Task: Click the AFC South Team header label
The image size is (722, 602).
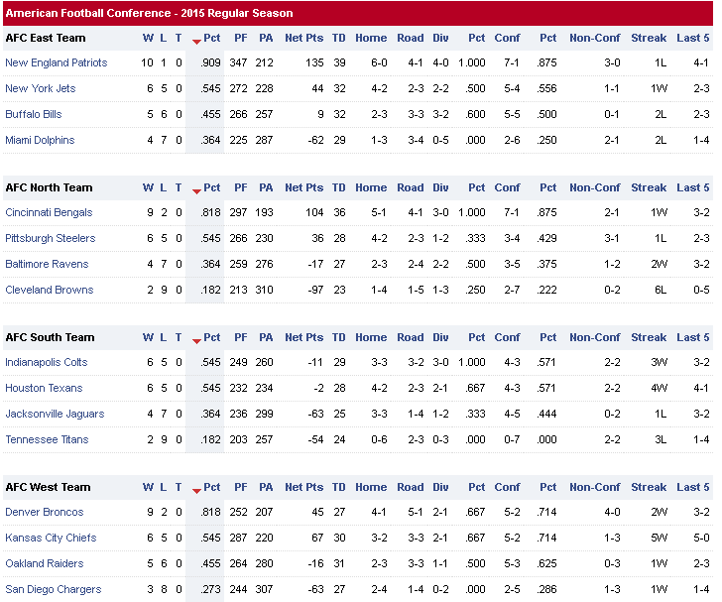Action: pyautogui.click(x=50, y=337)
